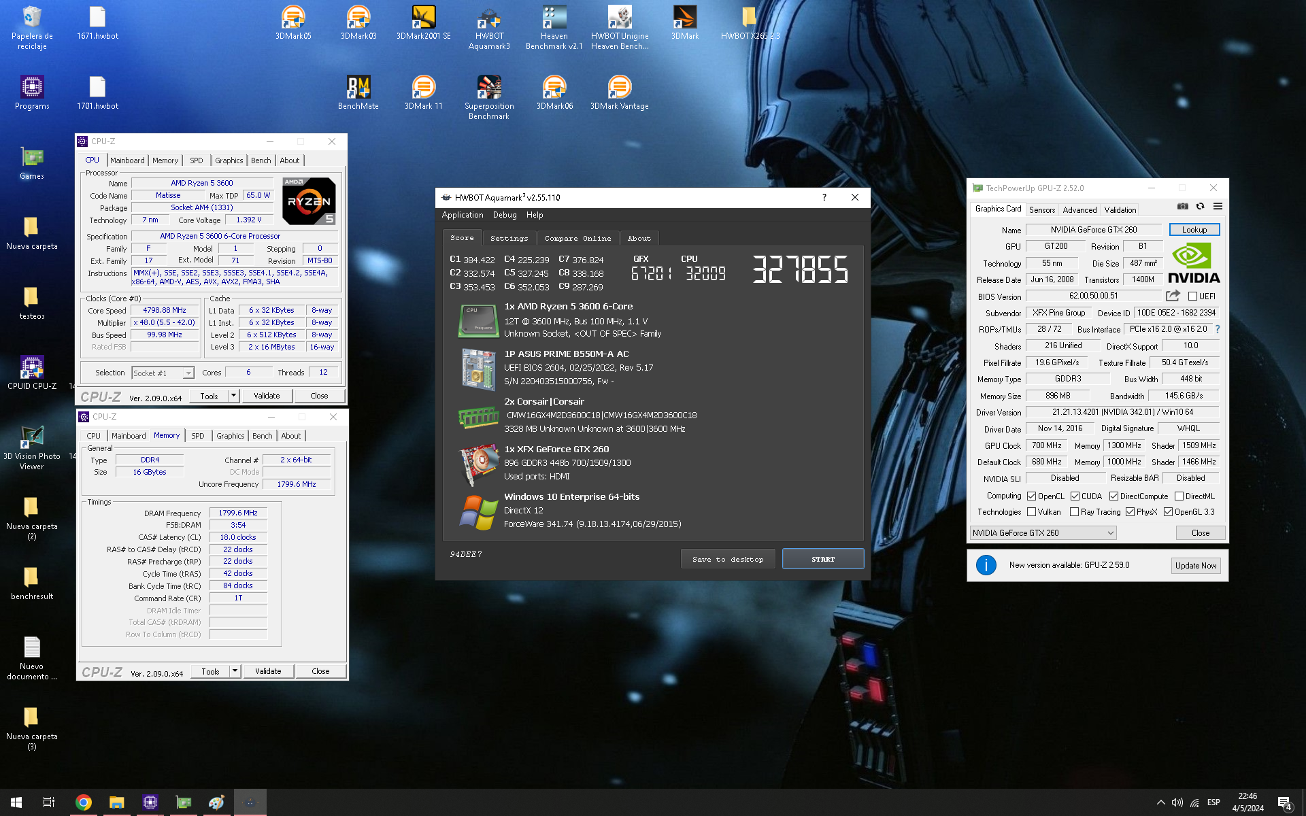Click Bus Interface question mark in GPU-Z
The height and width of the screenshot is (816, 1306).
(x=1218, y=329)
